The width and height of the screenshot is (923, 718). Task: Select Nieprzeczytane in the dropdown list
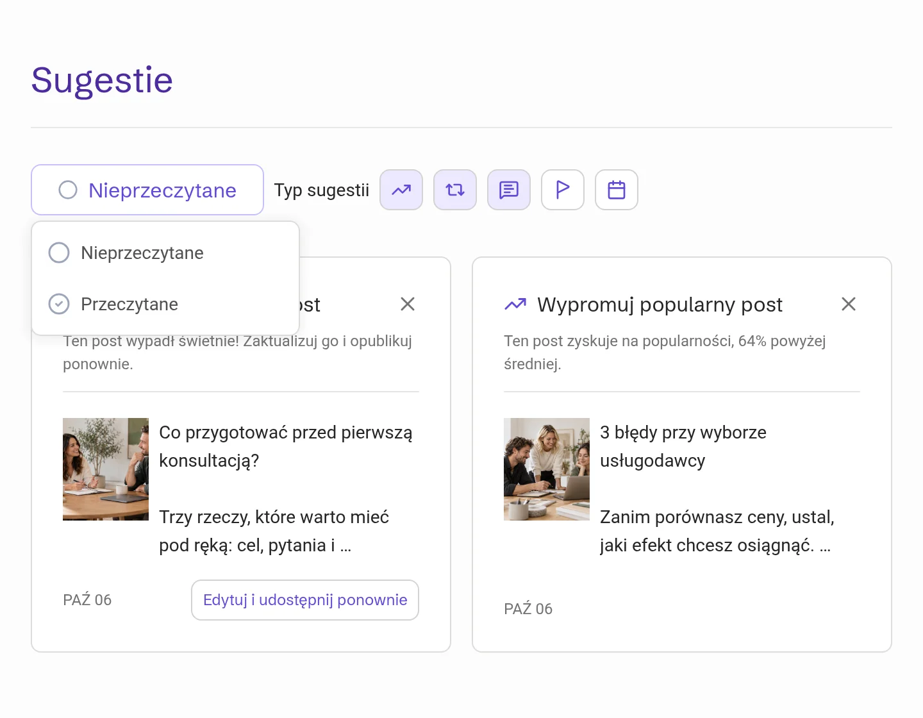point(165,253)
